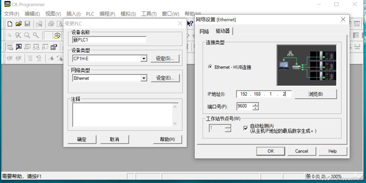The height and width of the screenshot is (183, 366).
Task: Click the 帮助(H) button in 变更PLC
Action: [x=167, y=139]
